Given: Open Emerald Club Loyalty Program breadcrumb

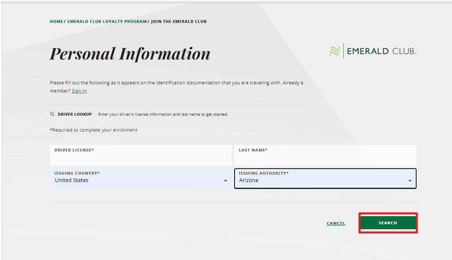Looking at the screenshot, I should click(x=107, y=21).
